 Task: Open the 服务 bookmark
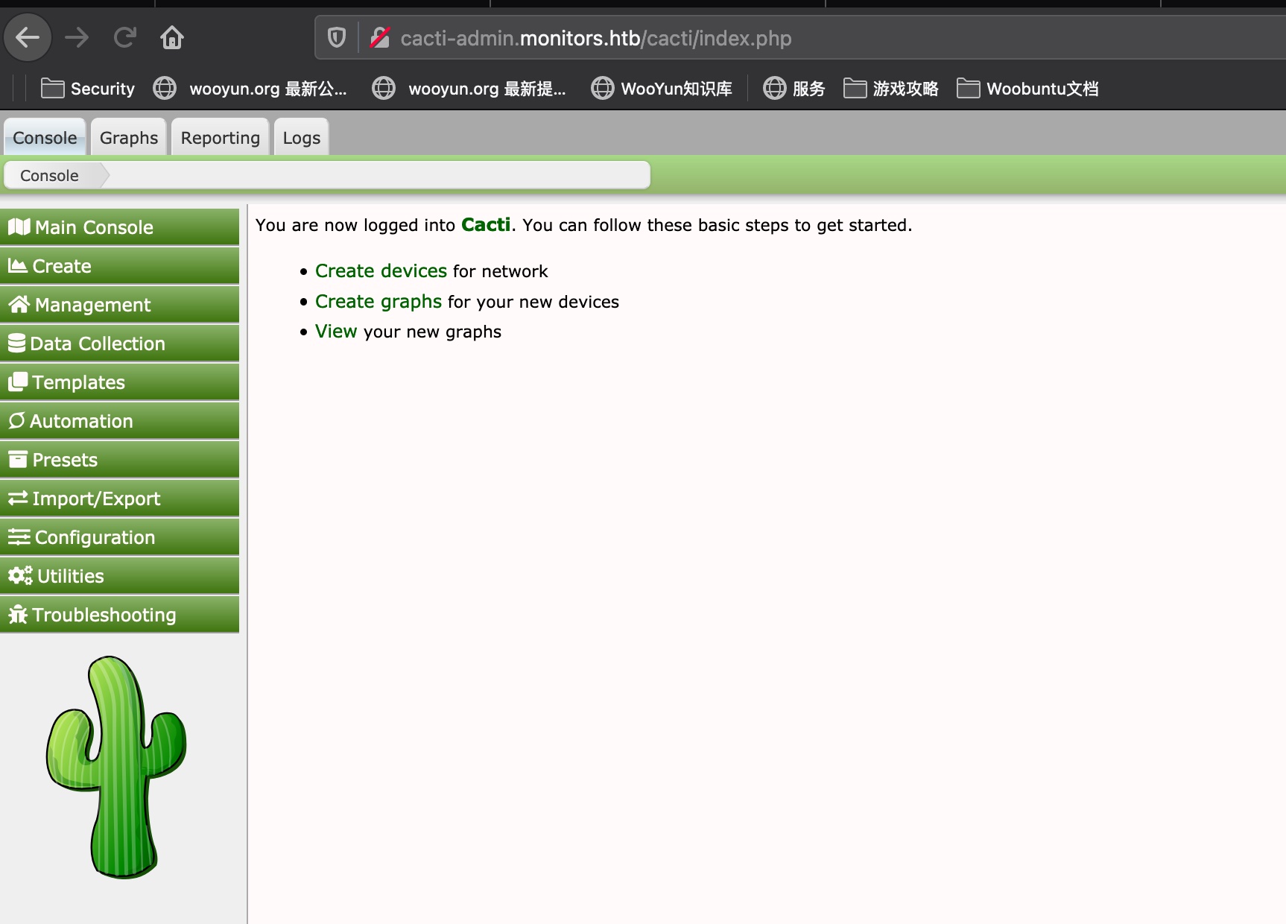click(x=794, y=89)
